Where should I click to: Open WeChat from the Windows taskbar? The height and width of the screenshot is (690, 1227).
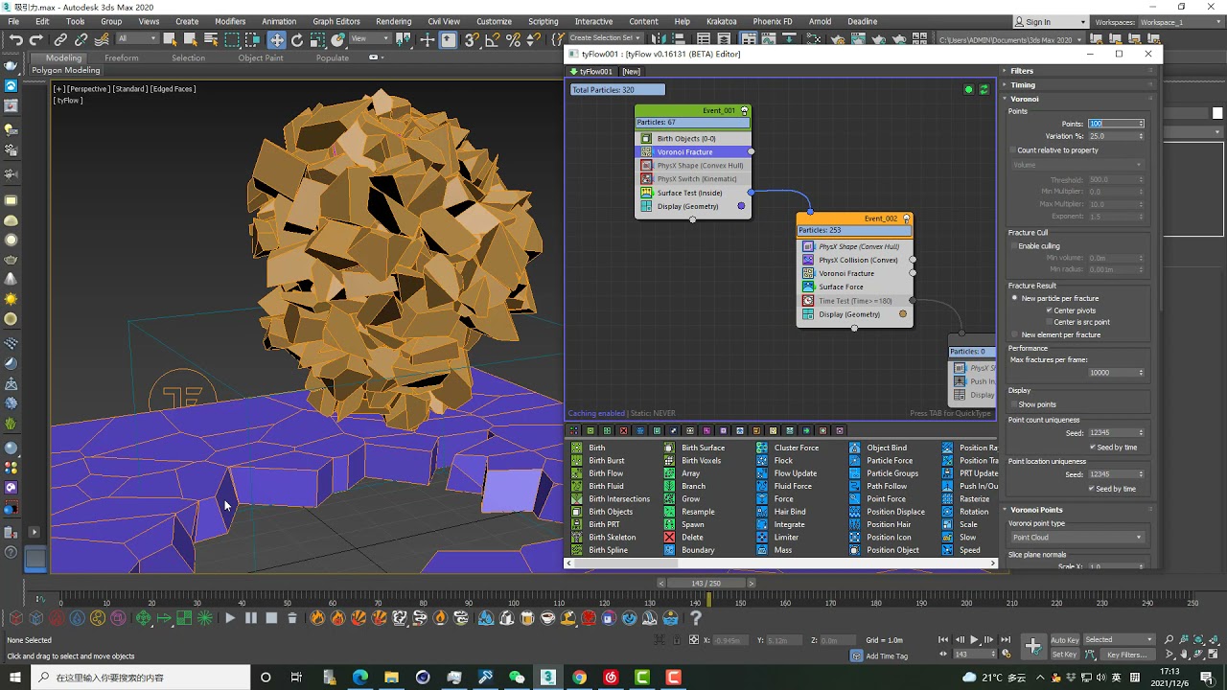click(517, 678)
